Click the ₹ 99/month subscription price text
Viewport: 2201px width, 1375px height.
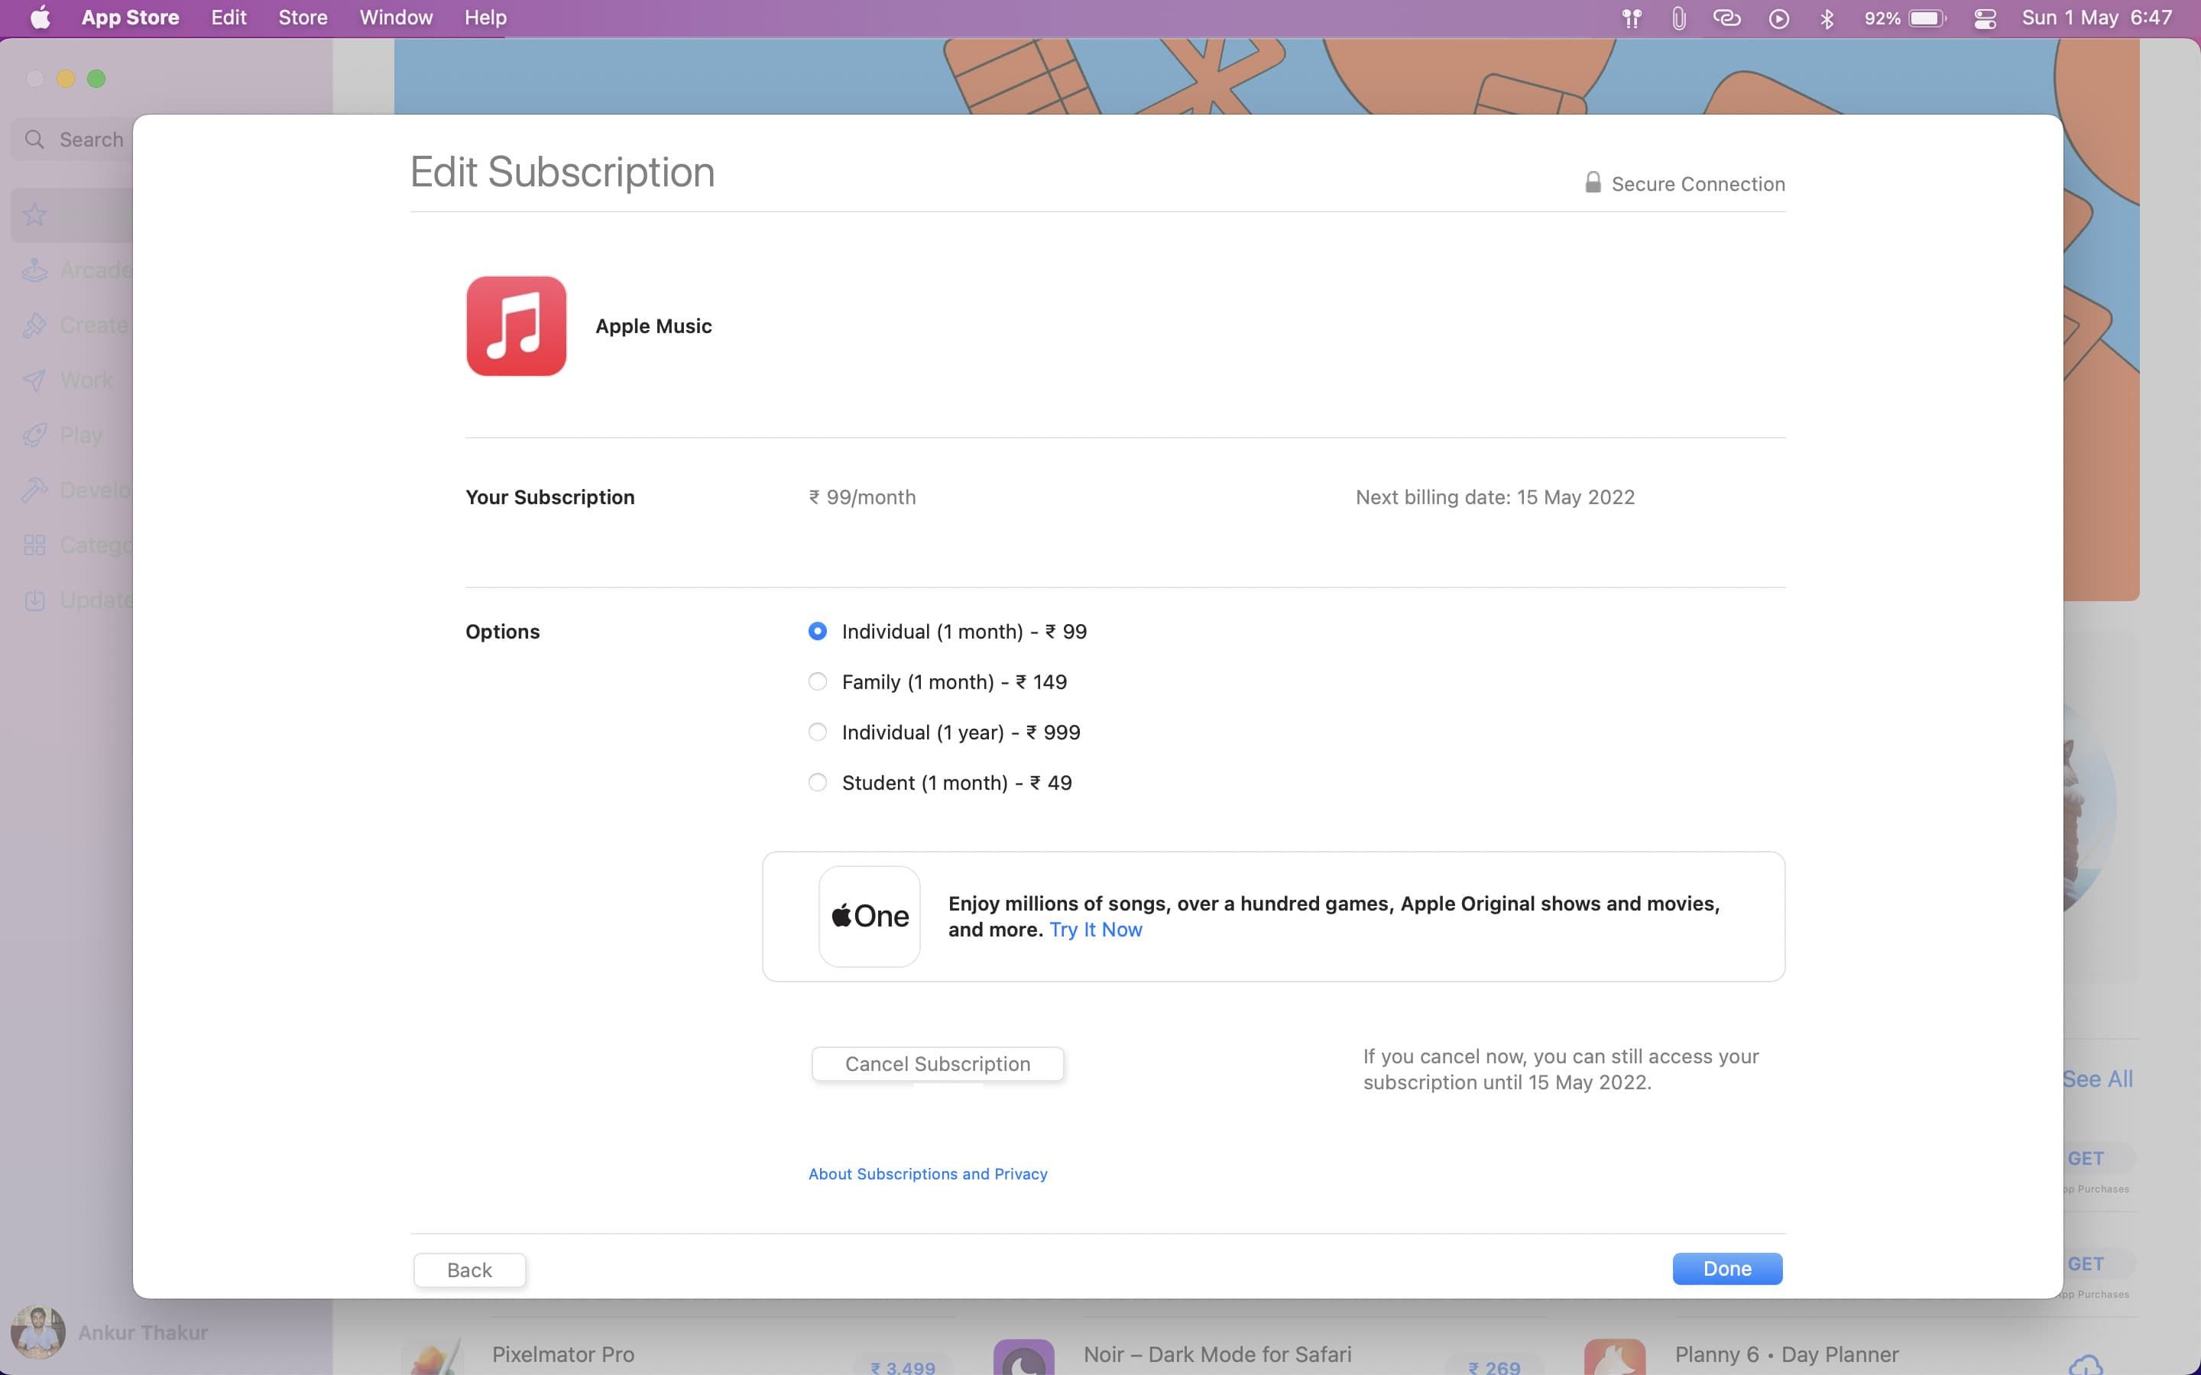coord(862,497)
